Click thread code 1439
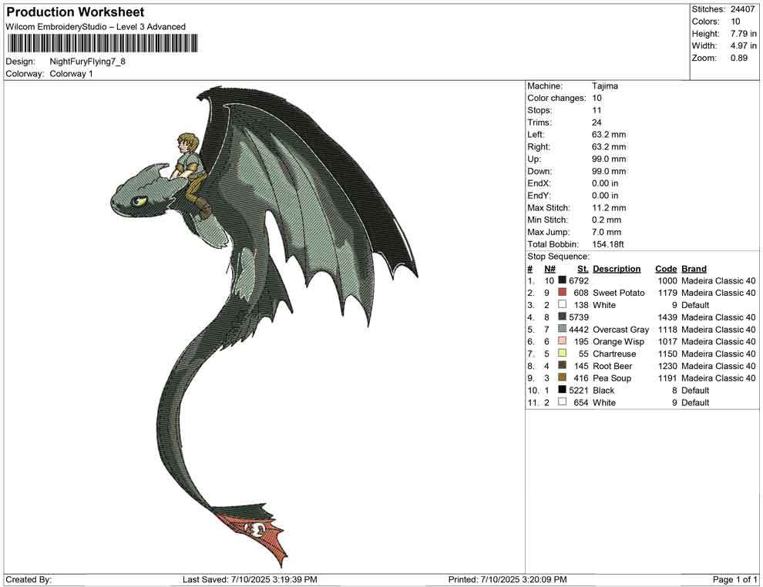763x587 pixels. [667, 317]
